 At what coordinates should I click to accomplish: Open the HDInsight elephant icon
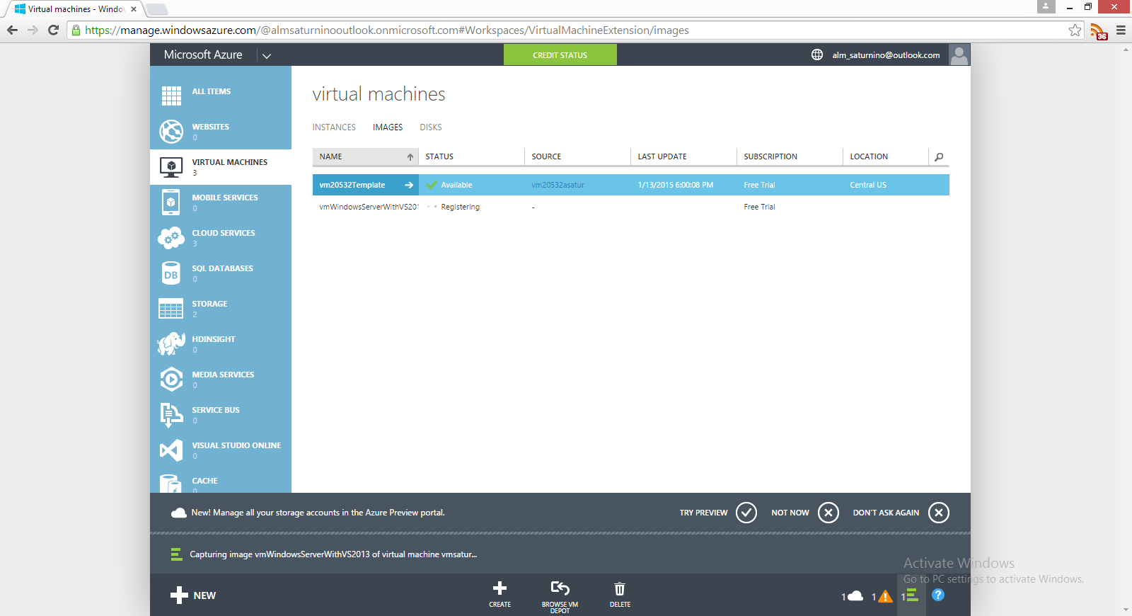coord(171,344)
